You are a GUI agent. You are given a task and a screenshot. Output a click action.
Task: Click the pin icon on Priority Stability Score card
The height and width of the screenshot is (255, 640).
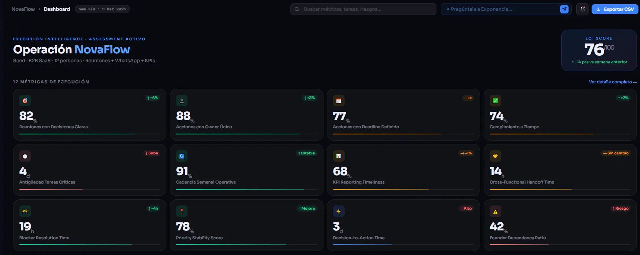182,211
